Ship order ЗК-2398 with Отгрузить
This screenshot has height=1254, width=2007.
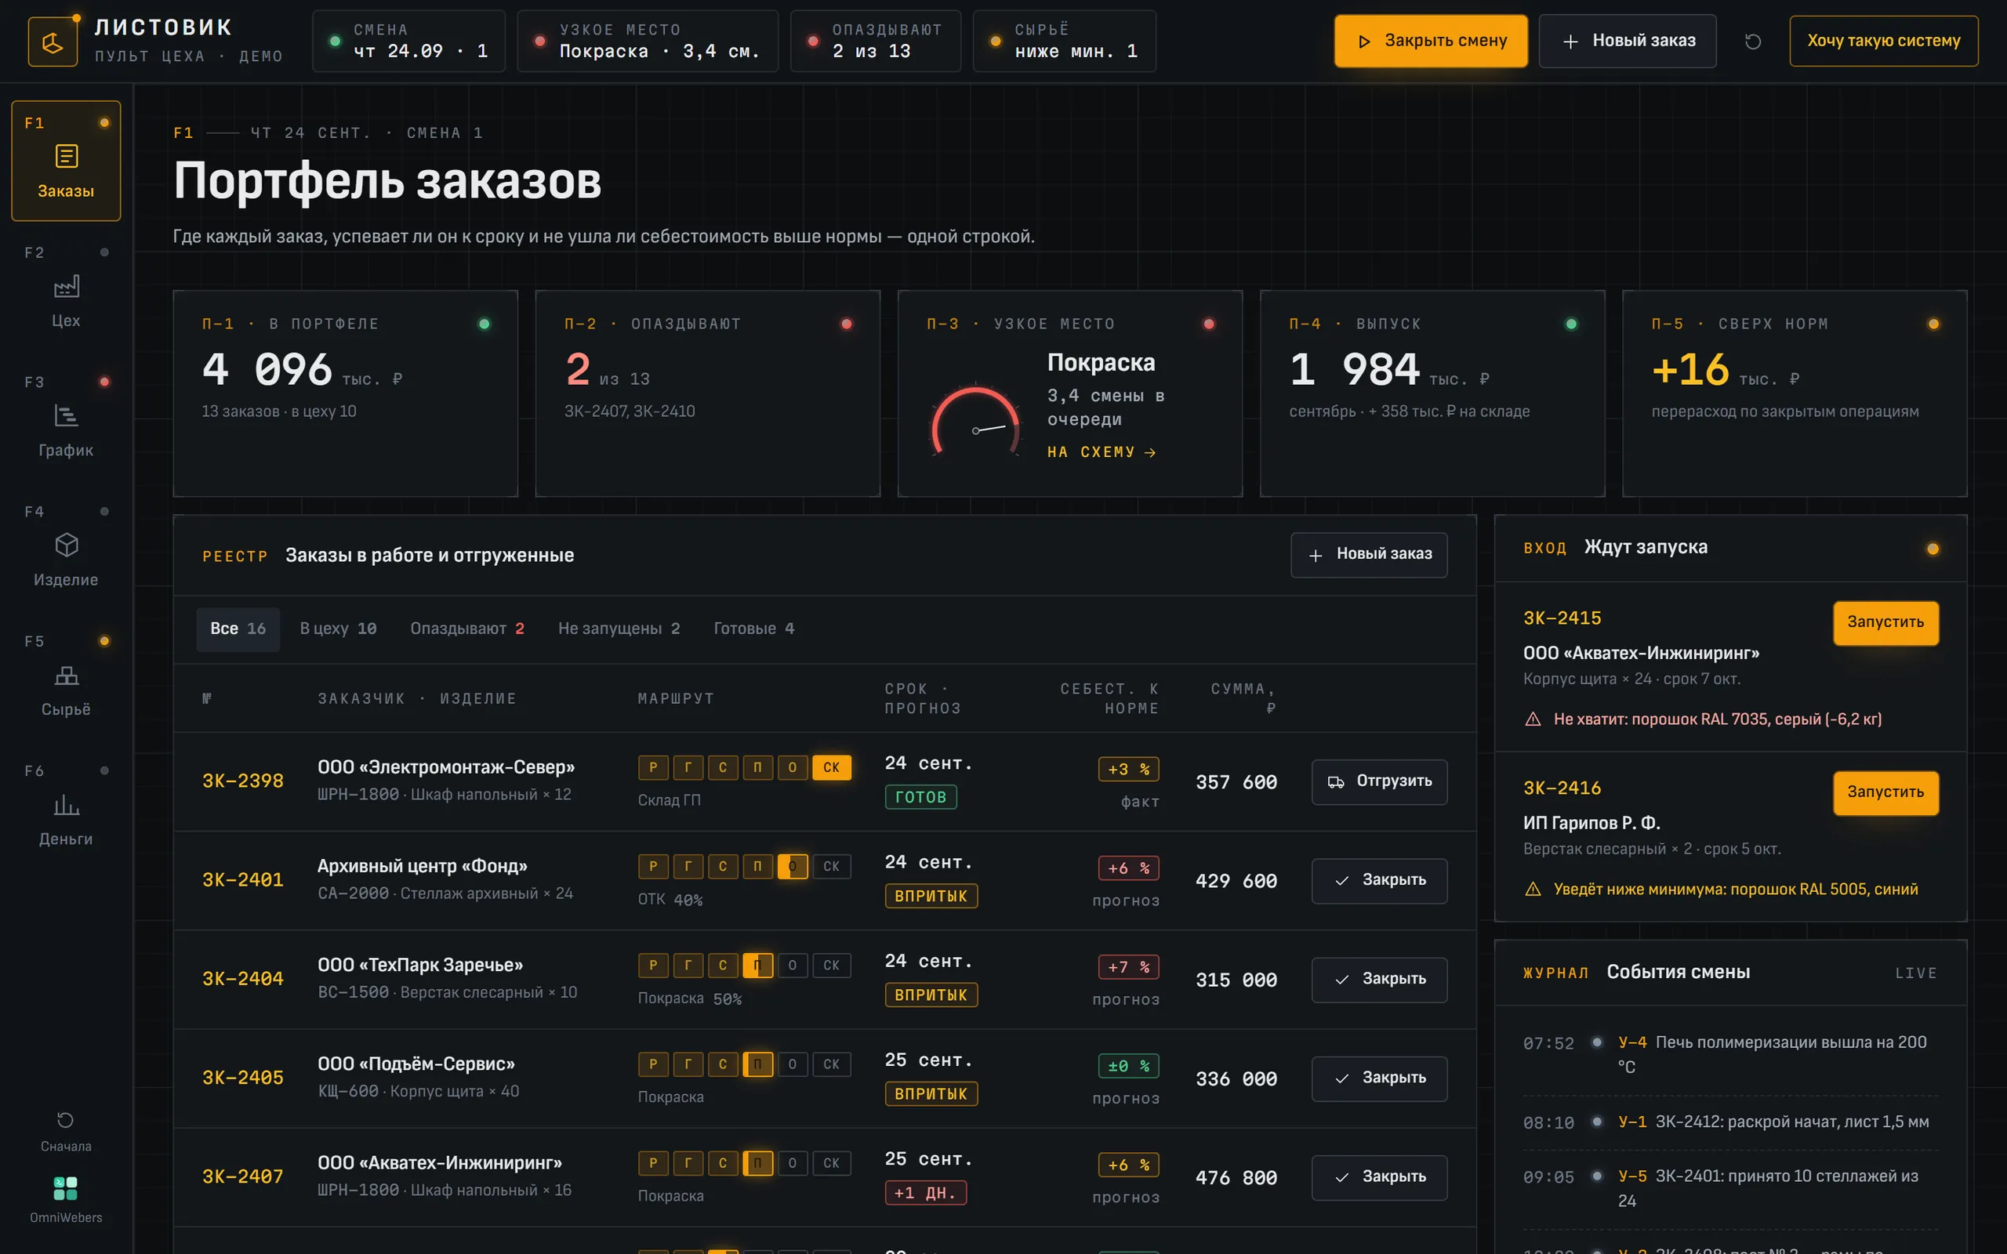click(1379, 781)
